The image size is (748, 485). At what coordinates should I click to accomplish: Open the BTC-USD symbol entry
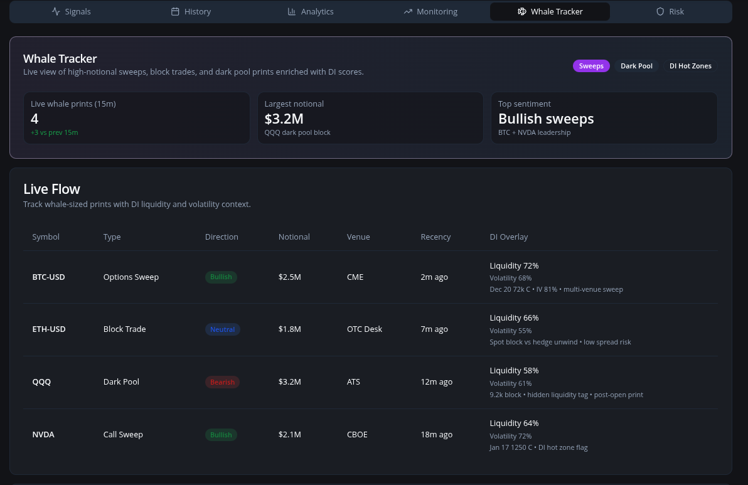(x=48, y=277)
